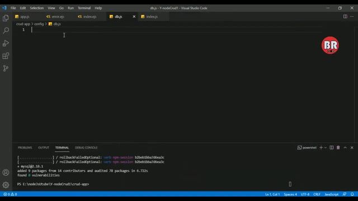Screen dimensions: 358x201
Task: Switch to the Problems panel tab
Action: coord(25,147)
